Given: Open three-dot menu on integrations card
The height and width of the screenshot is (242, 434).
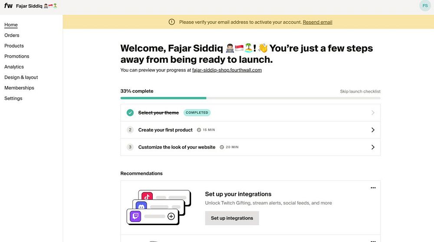Looking at the screenshot, I should pyautogui.click(x=373, y=188).
